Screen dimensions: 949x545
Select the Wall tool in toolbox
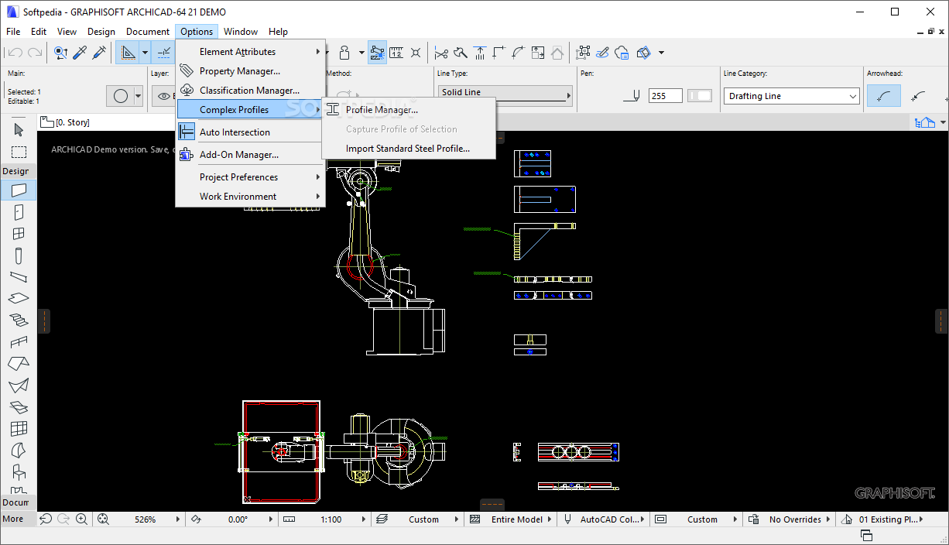[x=19, y=190]
